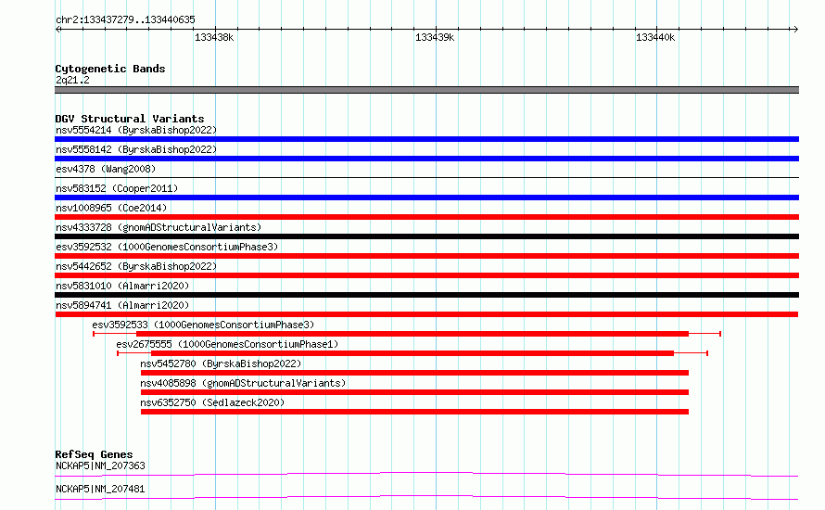Select the red nsv5442652 variant bar

426,275
